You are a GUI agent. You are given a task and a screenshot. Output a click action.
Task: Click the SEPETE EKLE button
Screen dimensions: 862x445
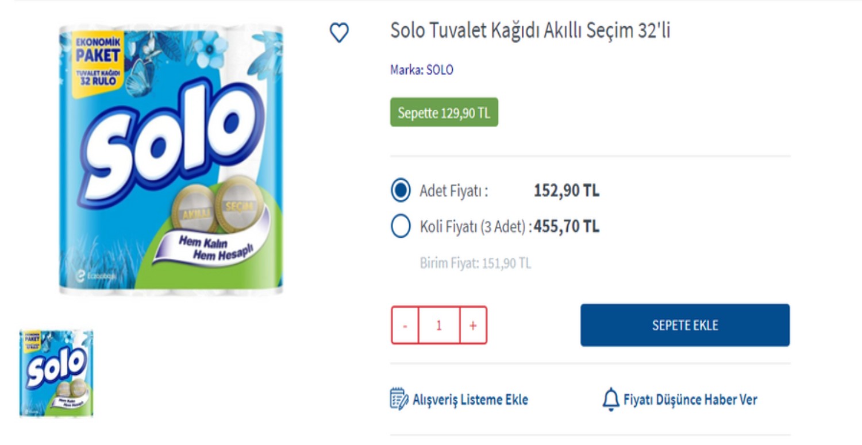(684, 325)
